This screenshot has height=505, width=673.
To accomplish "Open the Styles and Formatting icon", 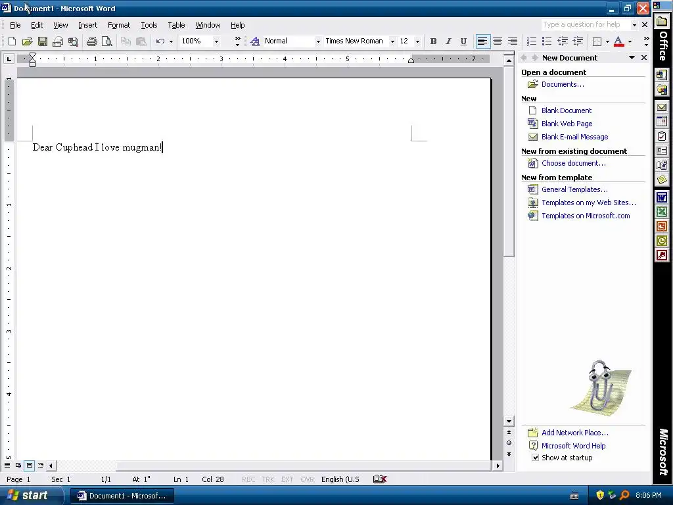I will (x=254, y=41).
